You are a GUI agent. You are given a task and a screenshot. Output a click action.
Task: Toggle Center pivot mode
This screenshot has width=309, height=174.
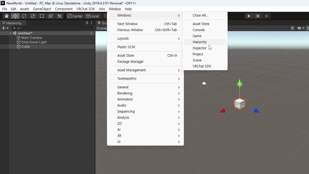75,16
